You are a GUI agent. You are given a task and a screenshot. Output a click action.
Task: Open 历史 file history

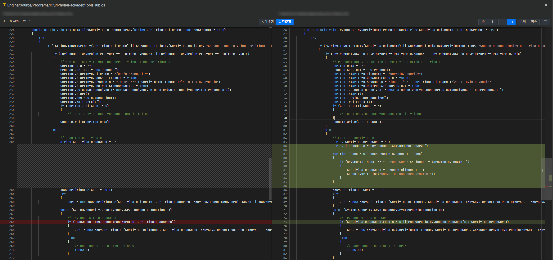tap(534, 22)
